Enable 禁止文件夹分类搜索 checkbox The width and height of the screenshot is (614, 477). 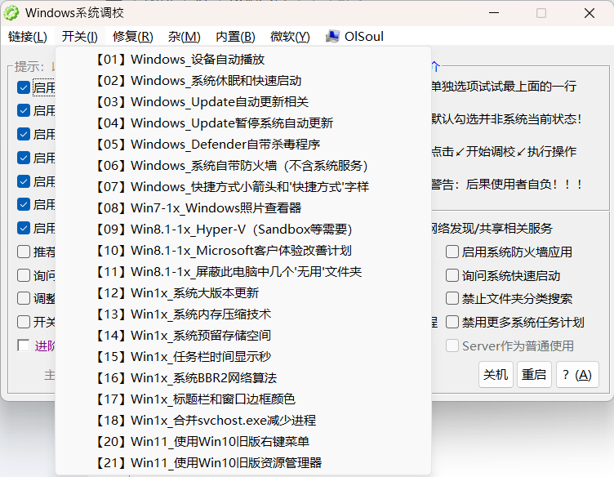click(452, 298)
